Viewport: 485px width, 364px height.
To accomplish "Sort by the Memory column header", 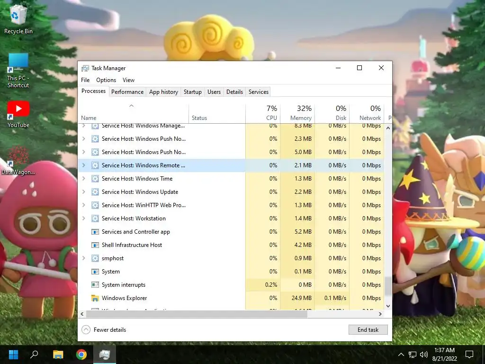I will 297,113.
